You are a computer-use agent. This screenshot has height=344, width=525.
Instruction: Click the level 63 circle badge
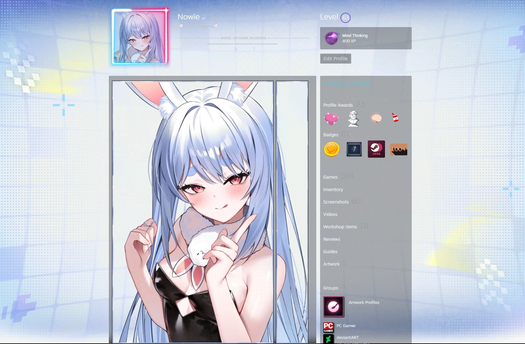(346, 18)
